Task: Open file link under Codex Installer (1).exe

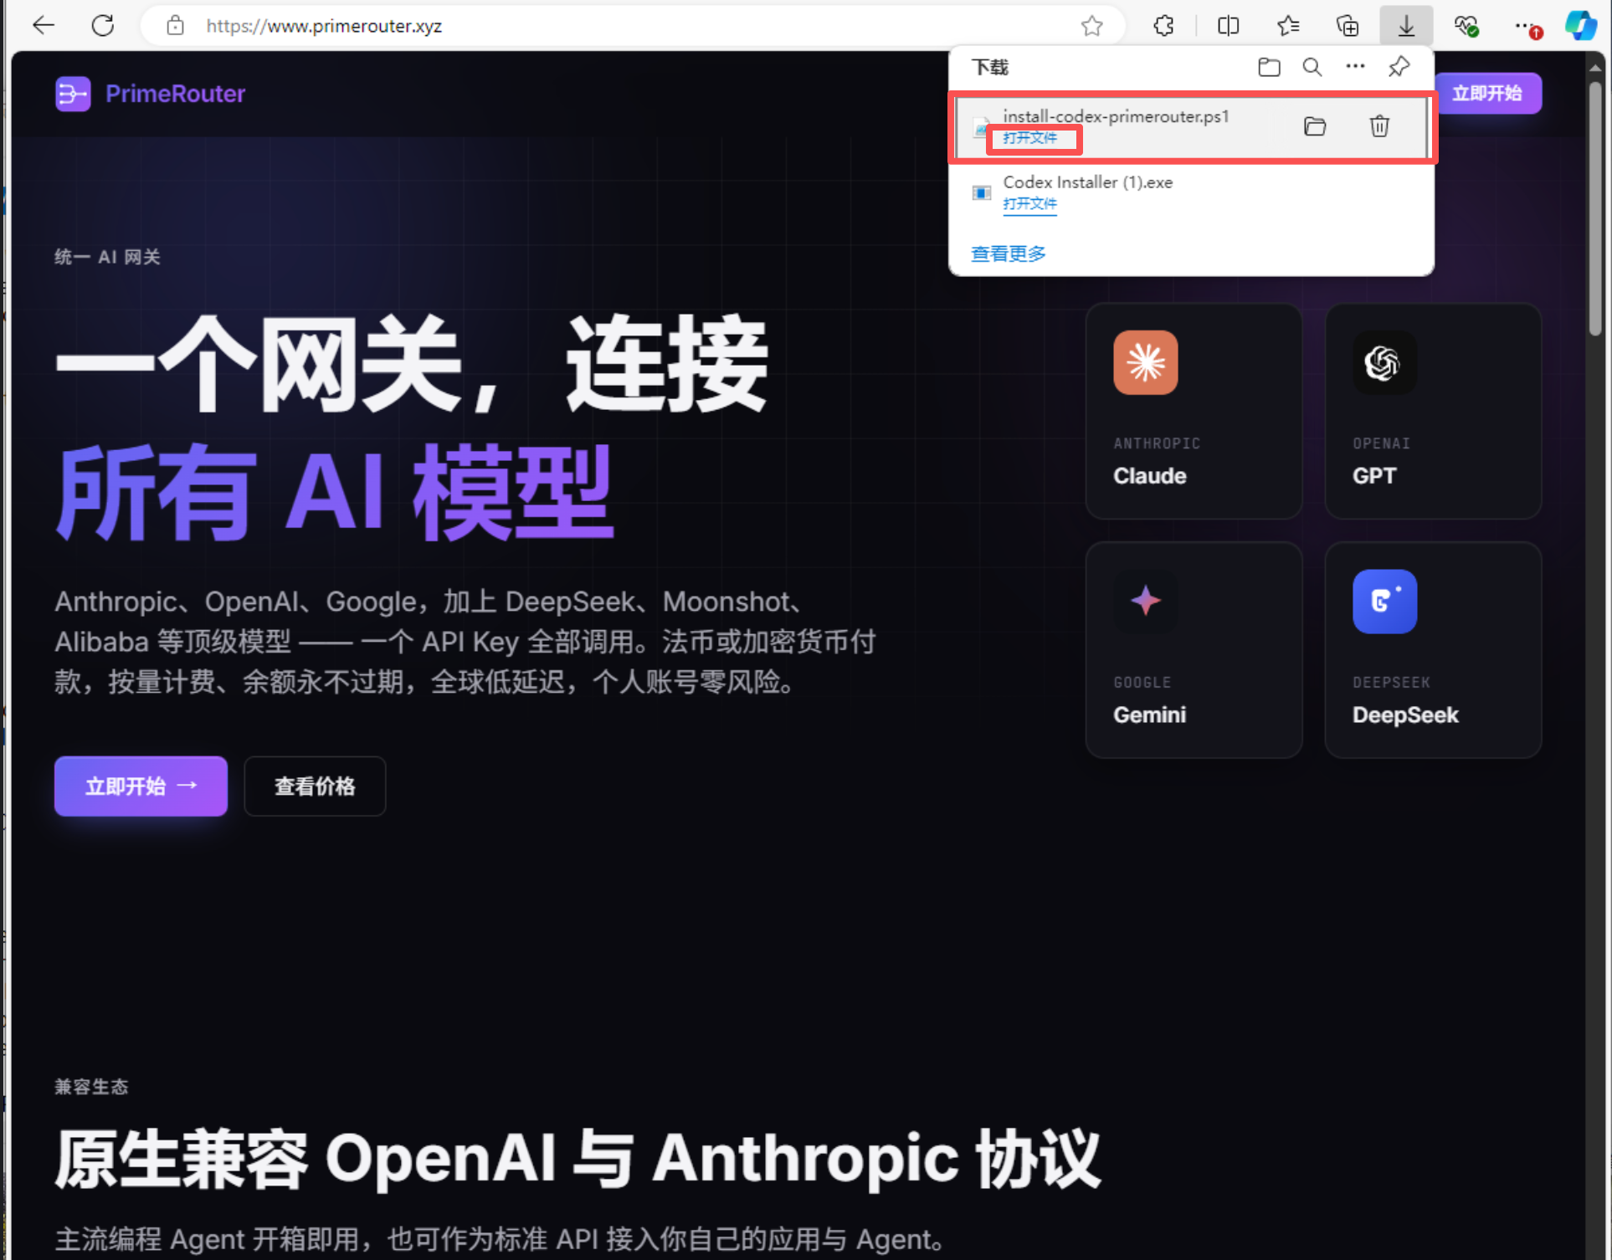Action: [1029, 204]
